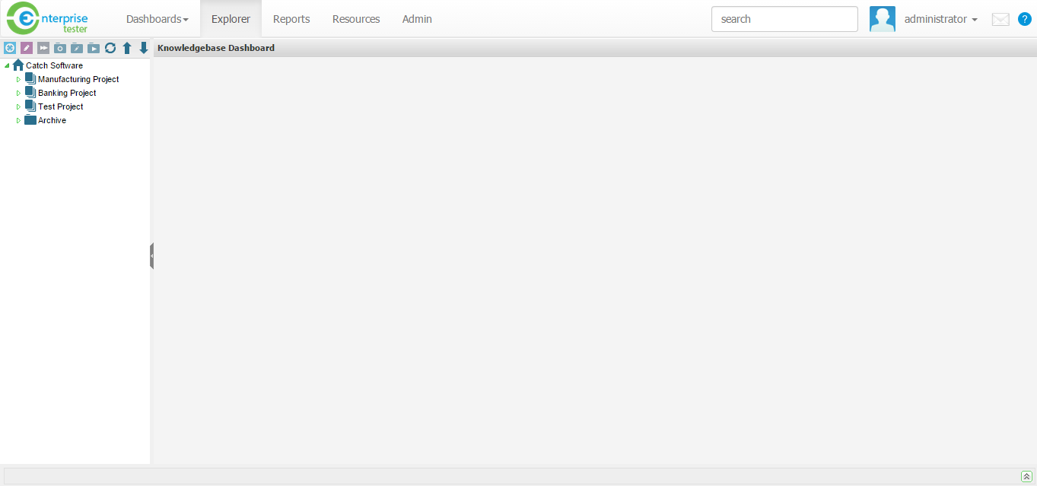Click inside the search field
Screen dimensions: 1037x486
tap(784, 19)
